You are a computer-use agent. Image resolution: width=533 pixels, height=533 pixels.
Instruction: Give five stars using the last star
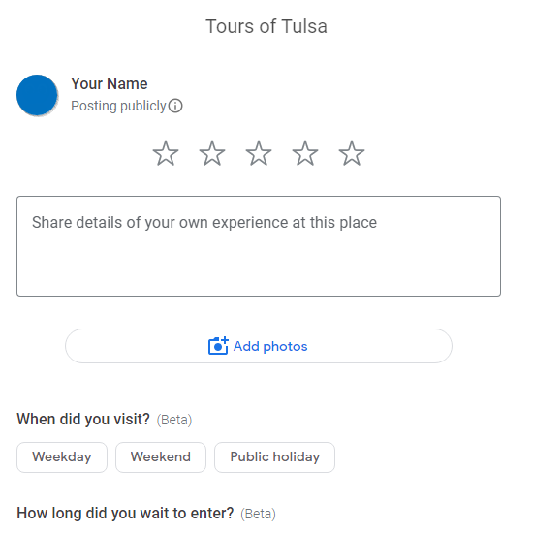352,153
